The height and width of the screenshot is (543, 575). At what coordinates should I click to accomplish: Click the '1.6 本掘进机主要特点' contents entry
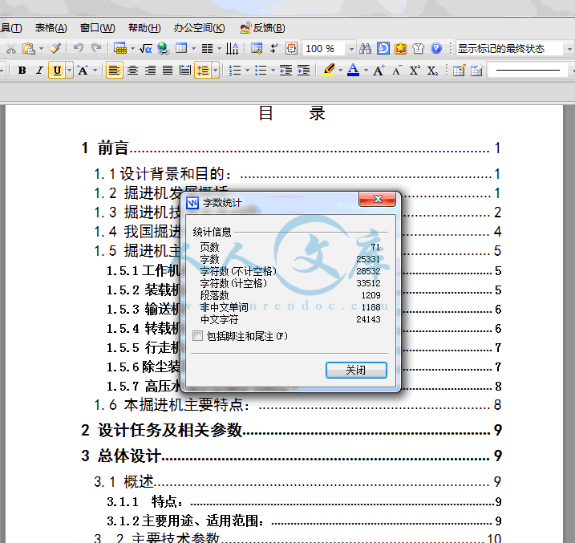click(x=298, y=405)
